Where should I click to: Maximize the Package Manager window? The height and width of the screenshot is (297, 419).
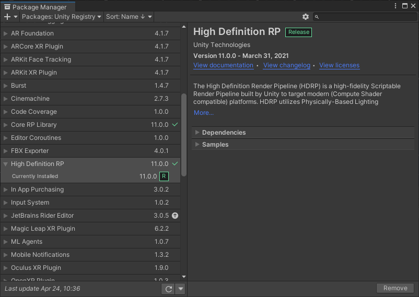405,6
